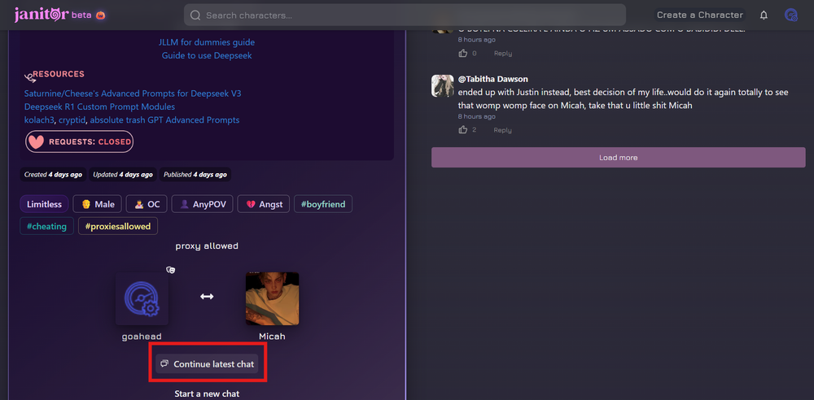Screen dimensions: 814x400
Task: Load more comments
Action: click(x=618, y=158)
